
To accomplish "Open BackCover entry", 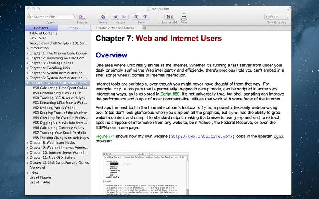I will tap(37, 38).
